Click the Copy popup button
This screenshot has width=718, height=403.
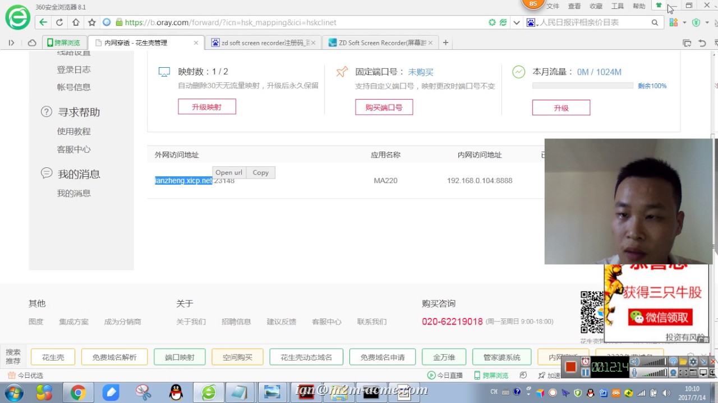260,172
